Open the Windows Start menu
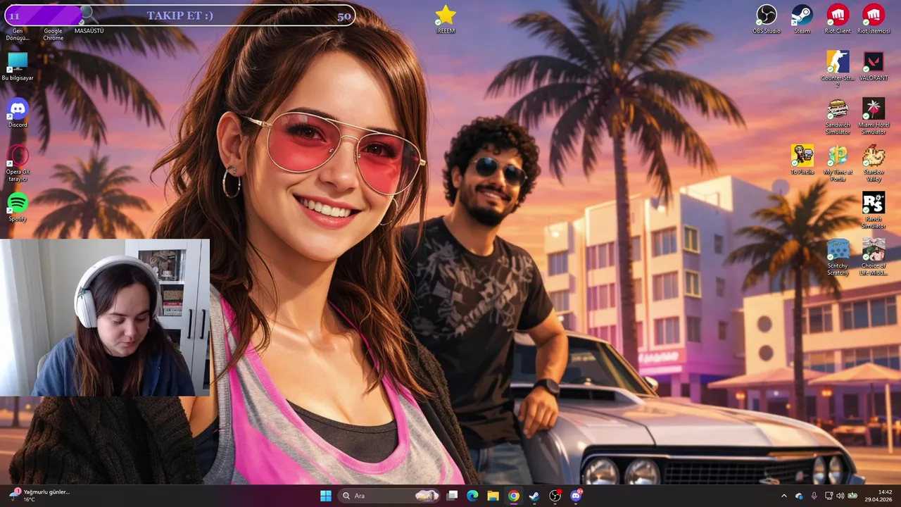901x507 pixels. (x=326, y=496)
